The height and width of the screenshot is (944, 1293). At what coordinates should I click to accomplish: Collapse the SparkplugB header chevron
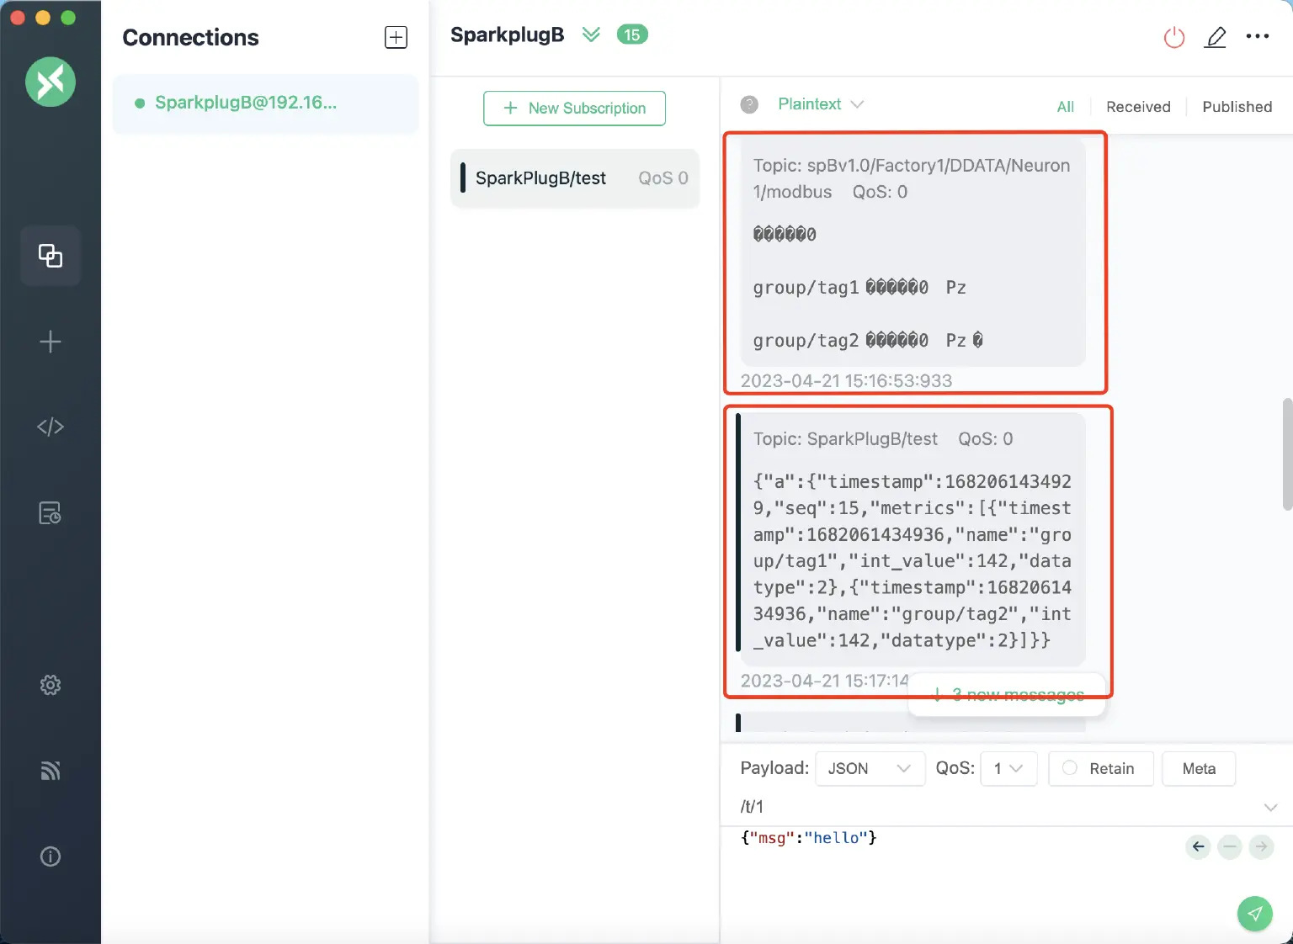(591, 34)
